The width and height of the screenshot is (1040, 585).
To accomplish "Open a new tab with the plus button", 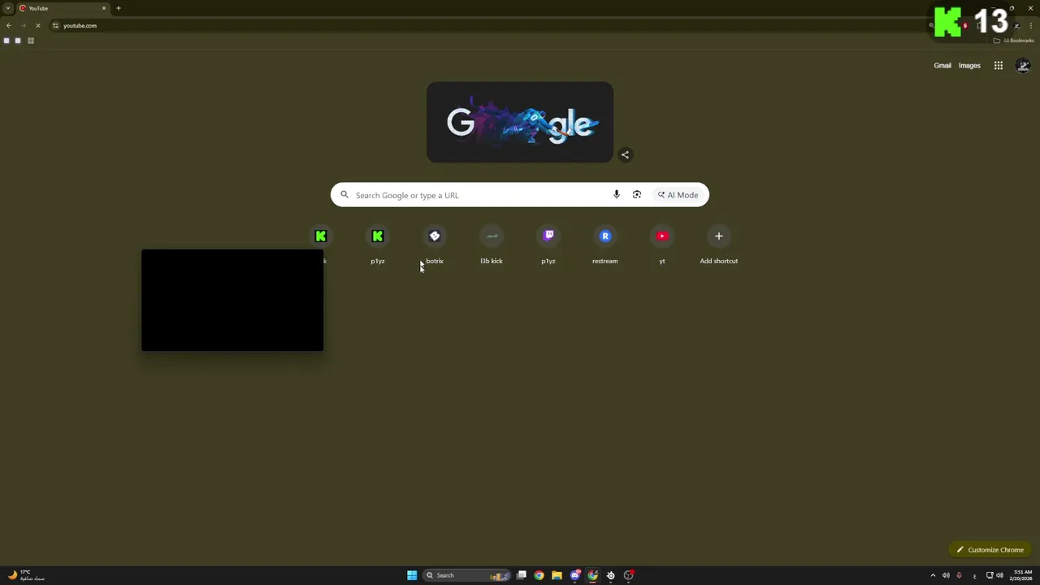I will coord(119,8).
